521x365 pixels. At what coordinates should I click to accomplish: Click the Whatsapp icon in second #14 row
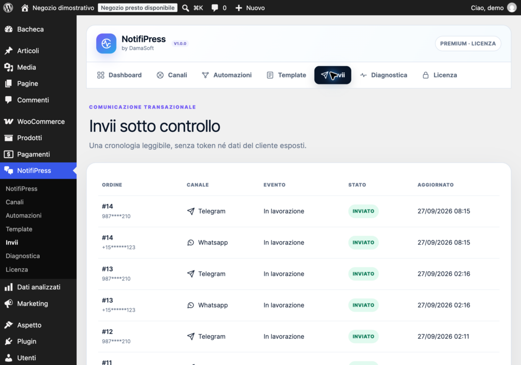click(191, 242)
